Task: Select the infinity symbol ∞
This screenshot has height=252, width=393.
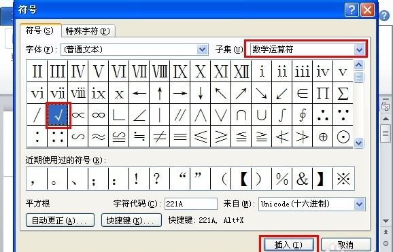Action: [99, 115]
